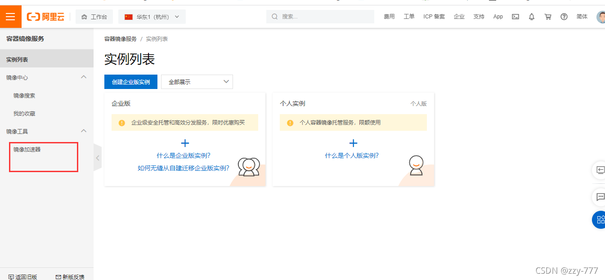This screenshot has width=605, height=280.
Task: Open the CloudShell terminal icon
Action: tap(515, 16)
